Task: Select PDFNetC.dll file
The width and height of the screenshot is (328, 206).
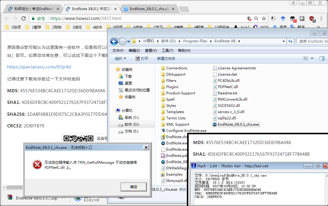Action: point(226,87)
